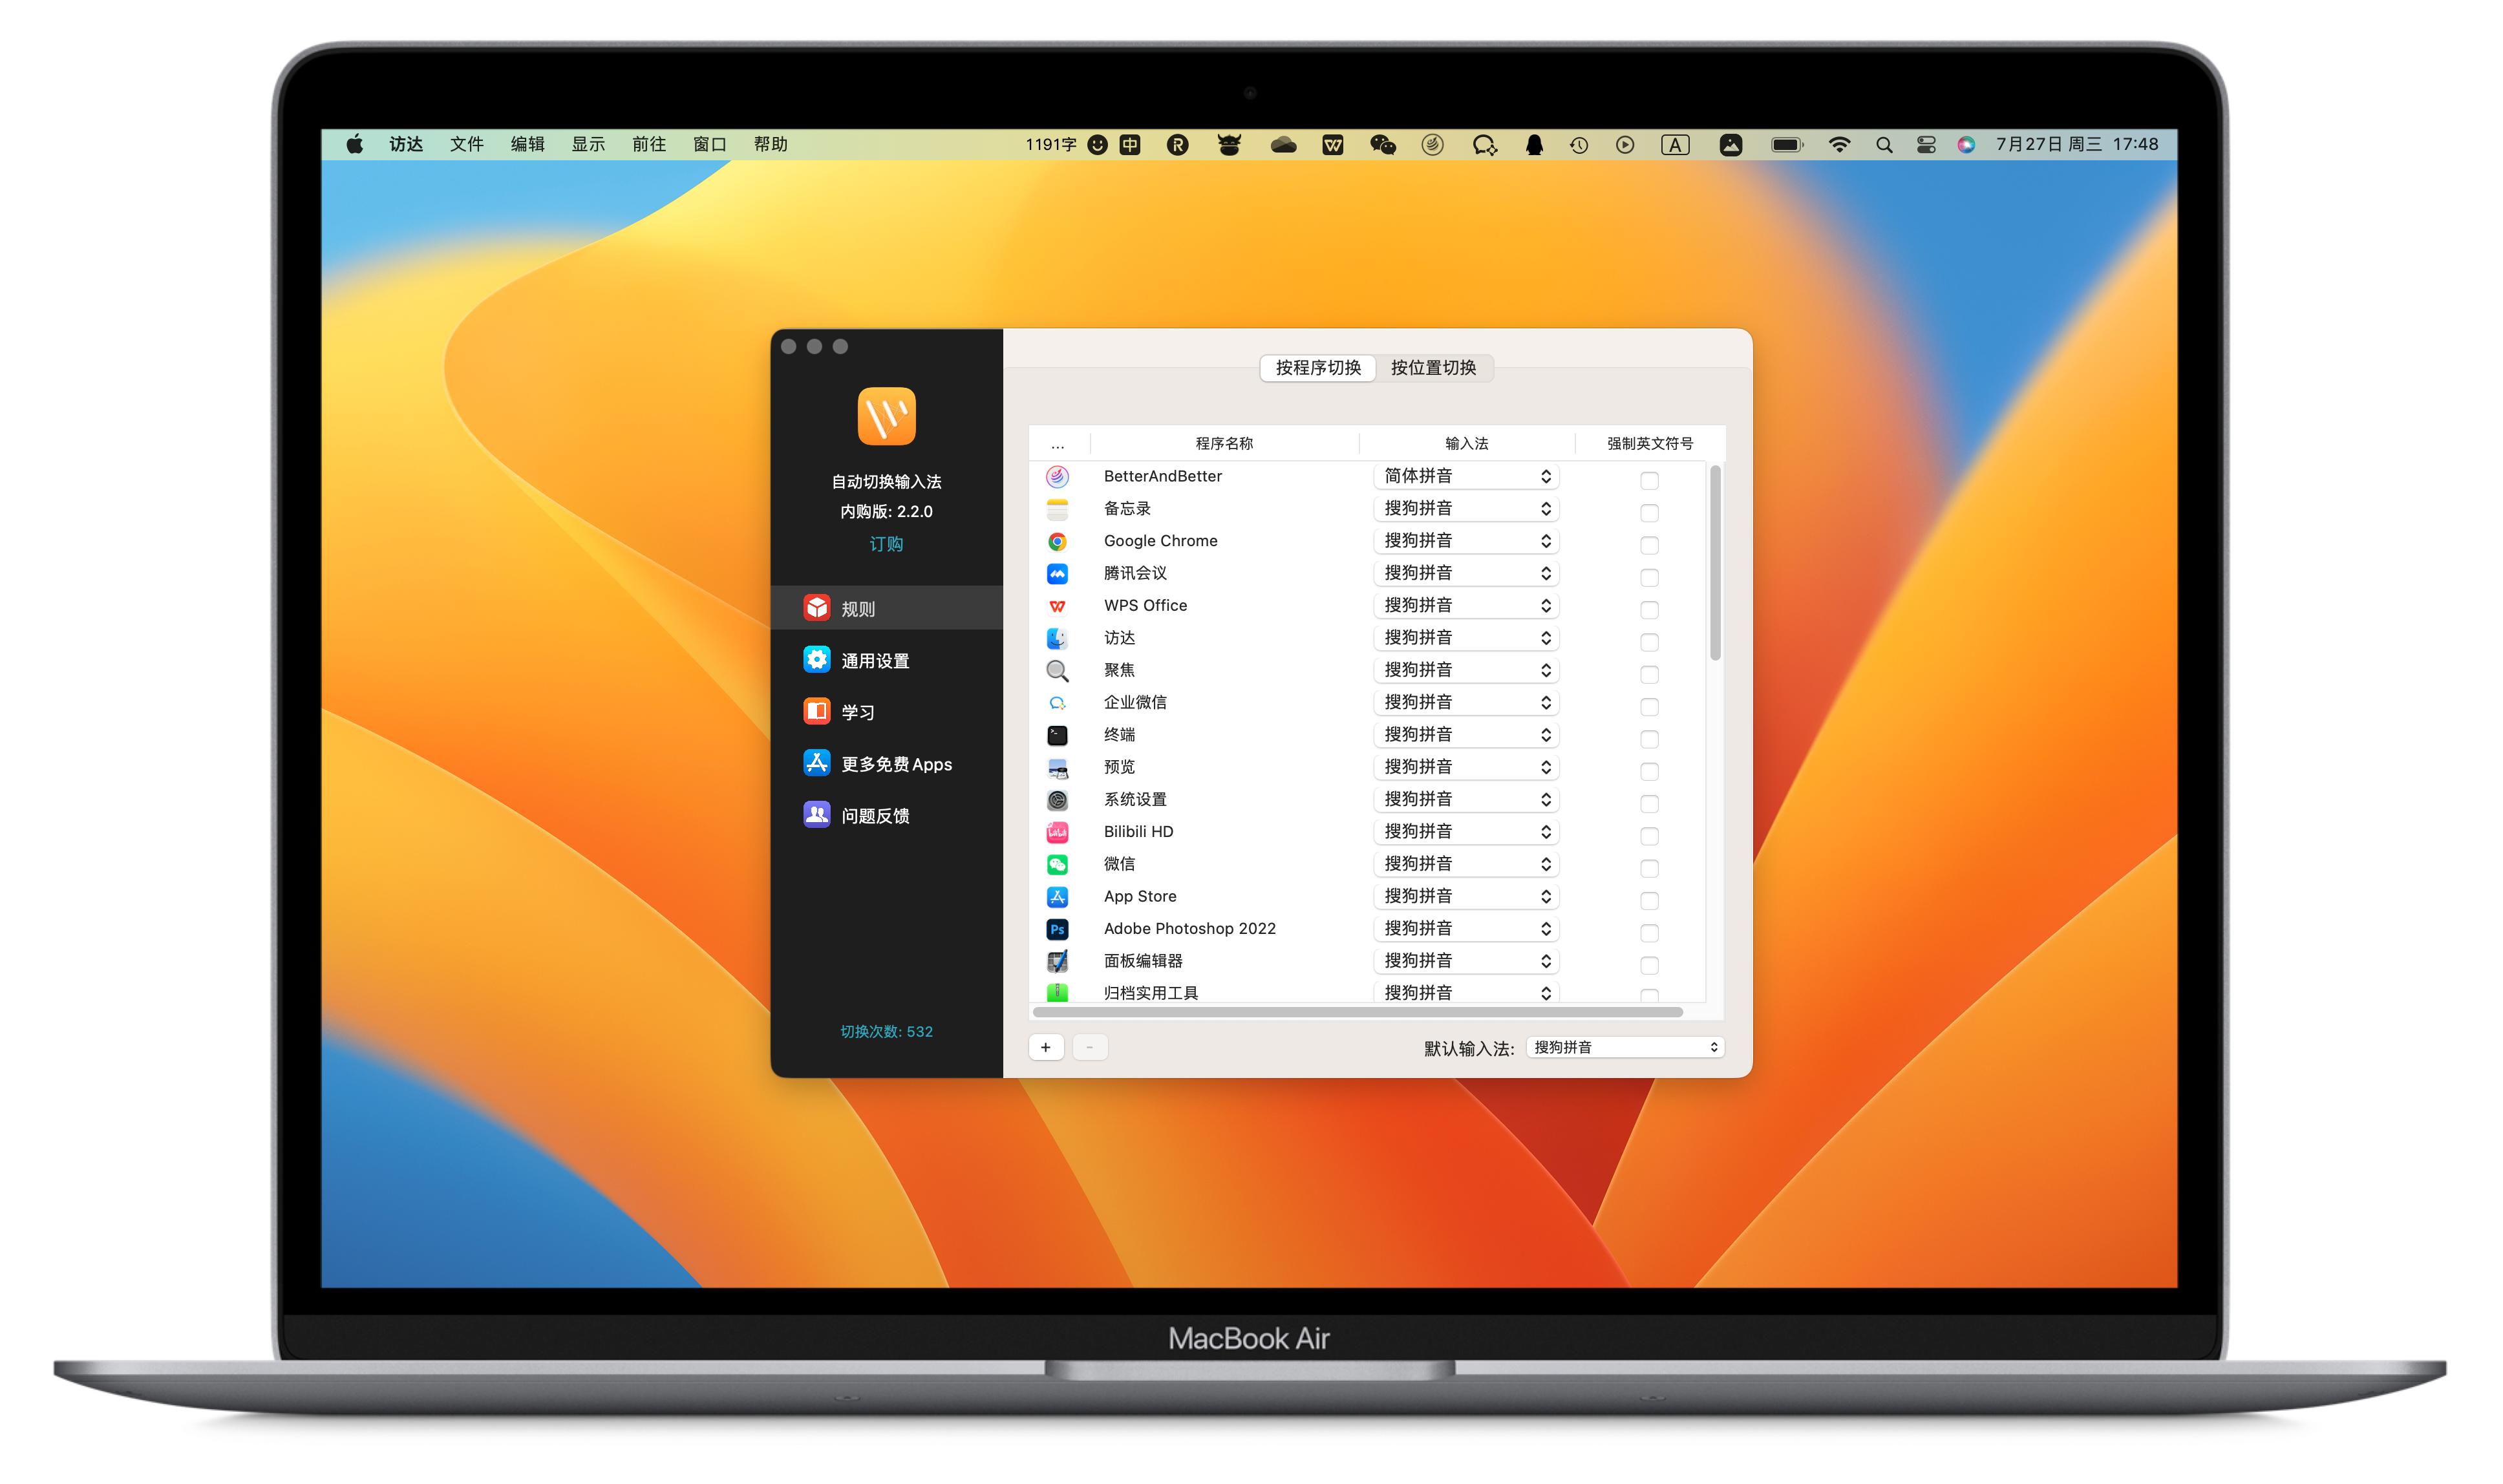Screen dimensions: 2503x1484
Task: Click the WPS Office icon in the rules list
Action: 1057,605
